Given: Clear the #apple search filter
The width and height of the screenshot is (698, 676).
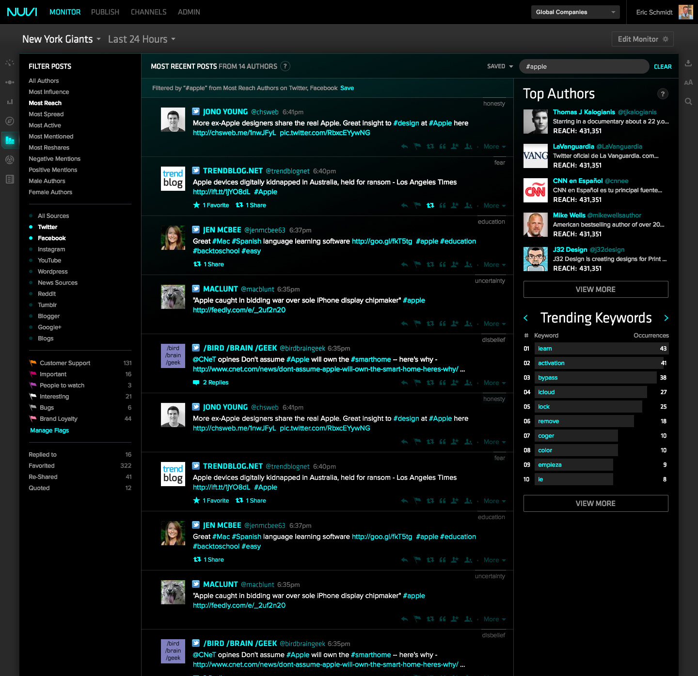Looking at the screenshot, I should pos(663,67).
